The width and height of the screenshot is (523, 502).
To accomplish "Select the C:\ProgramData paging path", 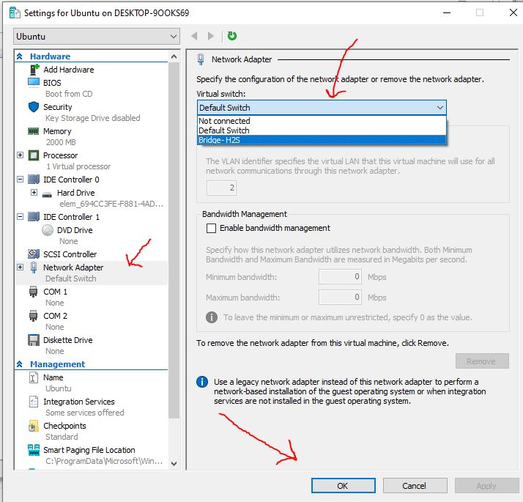I will click(104, 461).
